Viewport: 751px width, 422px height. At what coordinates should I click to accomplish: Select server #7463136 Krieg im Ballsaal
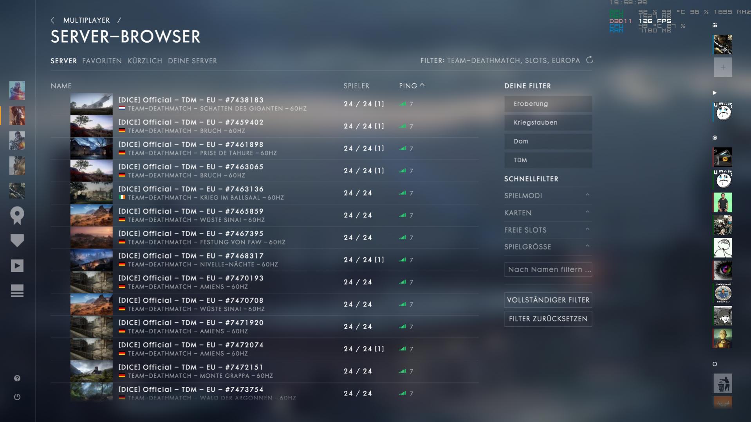(264, 193)
